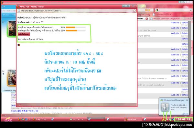Open the Edit menu in the Messenger window
The width and height of the screenshot is (194, 128).
coord(9,11)
